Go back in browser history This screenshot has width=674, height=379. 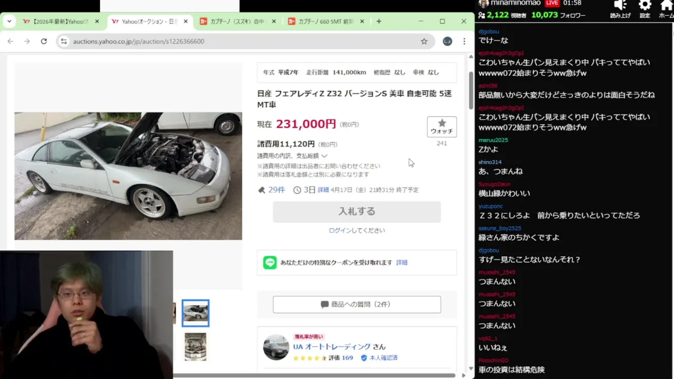[x=11, y=41]
